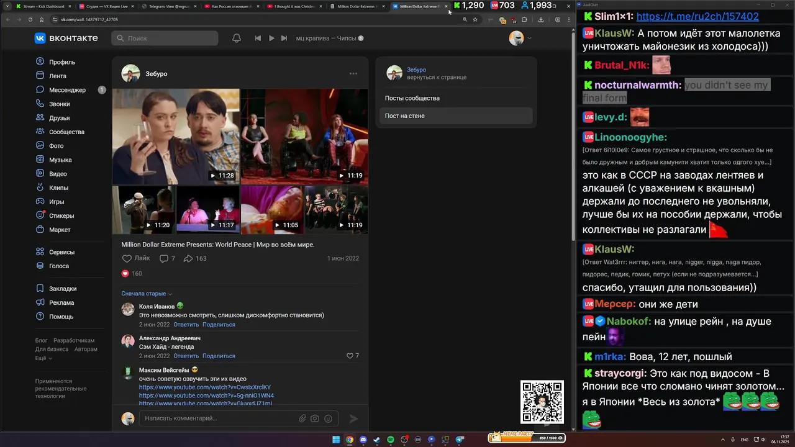Screen dimensions: 795x447
Task: Bookmark this page with the star icon
Action: point(475,19)
